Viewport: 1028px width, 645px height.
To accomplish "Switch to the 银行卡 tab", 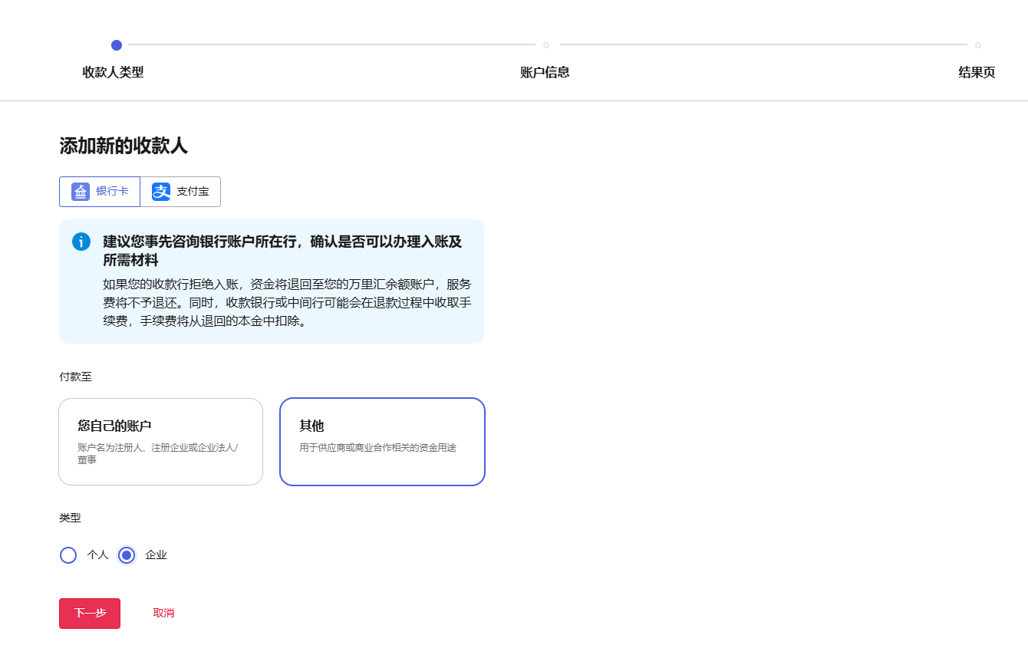I will [x=100, y=192].
